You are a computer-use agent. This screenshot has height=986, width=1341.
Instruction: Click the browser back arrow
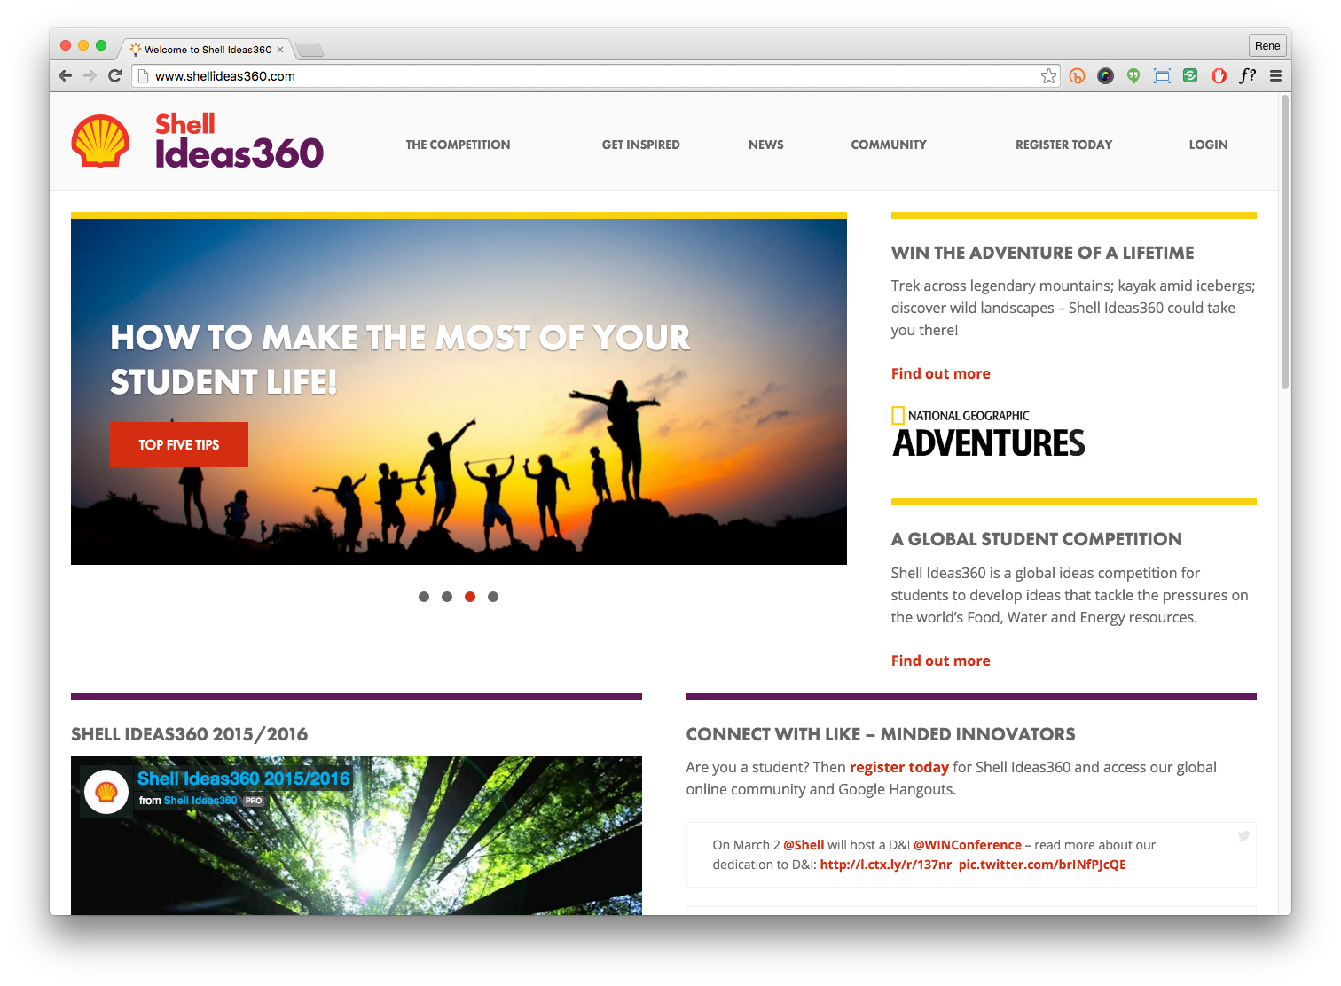[65, 76]
